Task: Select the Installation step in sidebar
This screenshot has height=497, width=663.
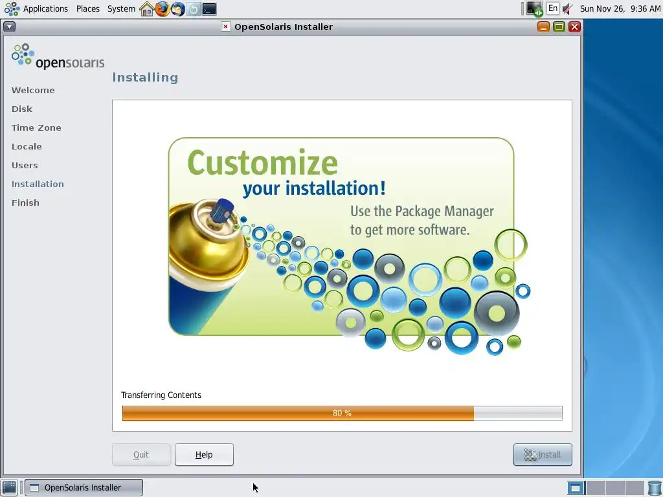Action: 38,184
